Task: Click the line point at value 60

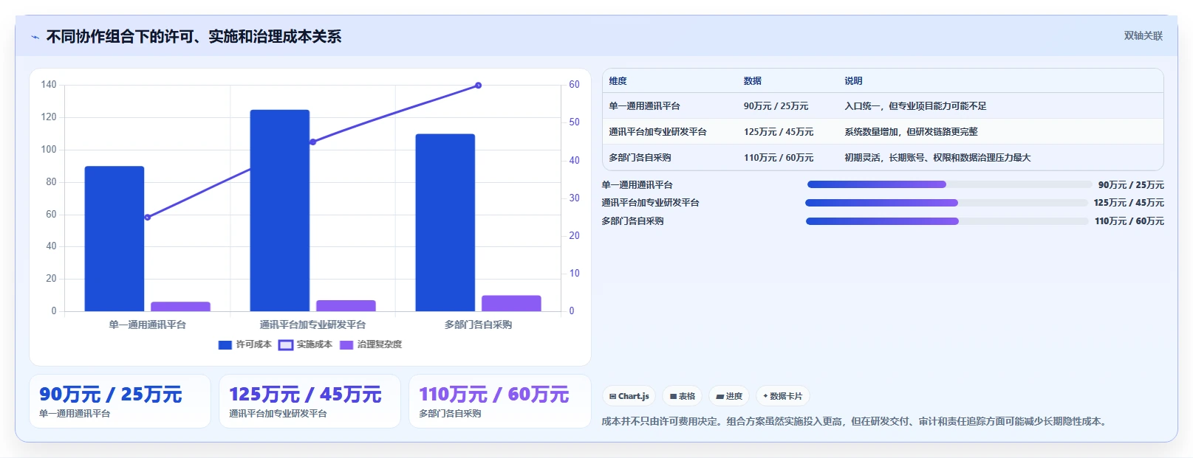Action: pyautogui.click(x=479, y=86)
